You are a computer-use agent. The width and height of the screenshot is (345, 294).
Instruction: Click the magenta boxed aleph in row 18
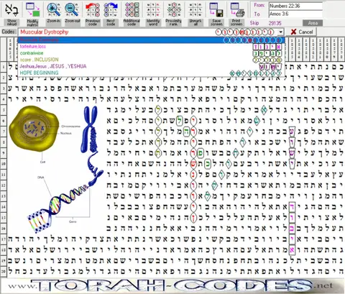(x=292, y=250)
